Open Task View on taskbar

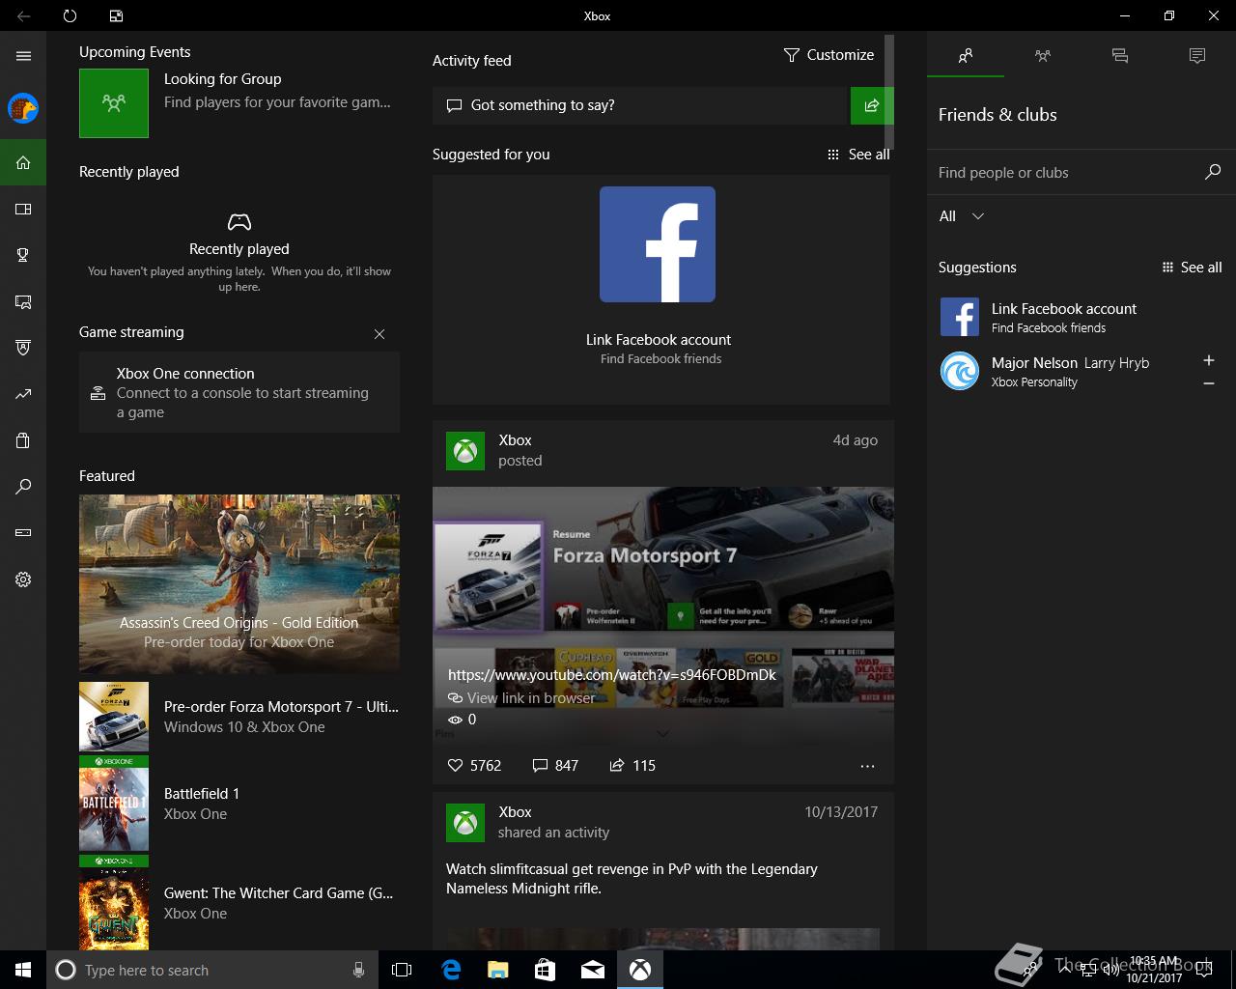pyautogui.click(x=402, y=970)
